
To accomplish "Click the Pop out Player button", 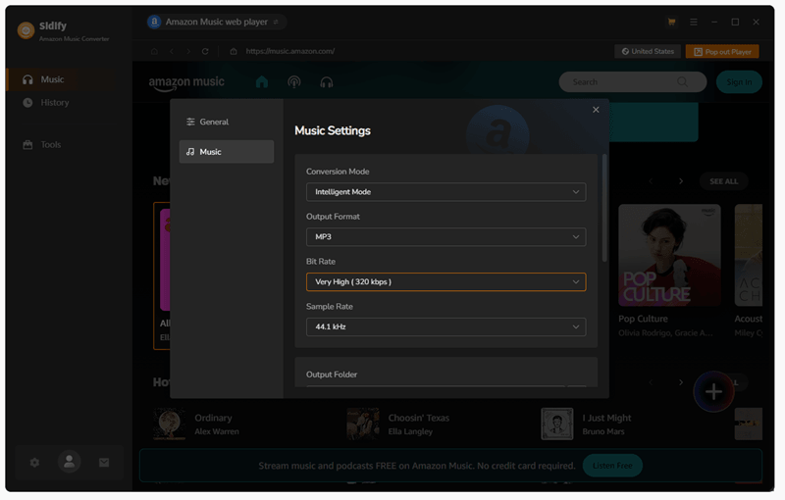I will tap(722, 52).
